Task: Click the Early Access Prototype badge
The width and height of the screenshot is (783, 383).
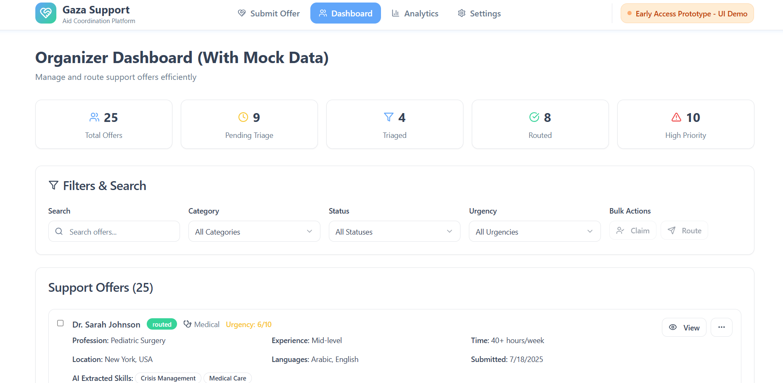Action: 687,13
